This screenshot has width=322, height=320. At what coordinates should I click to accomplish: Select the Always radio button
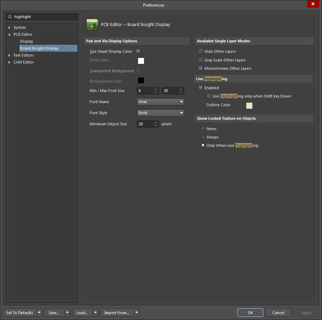203,137
